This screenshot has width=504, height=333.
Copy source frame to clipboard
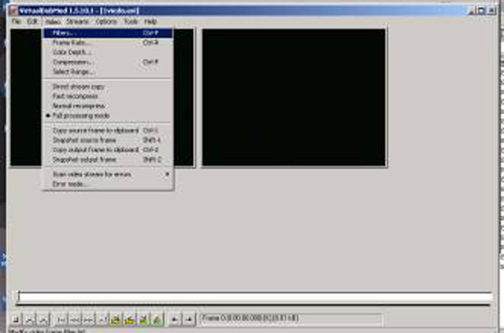coord(108,131)
